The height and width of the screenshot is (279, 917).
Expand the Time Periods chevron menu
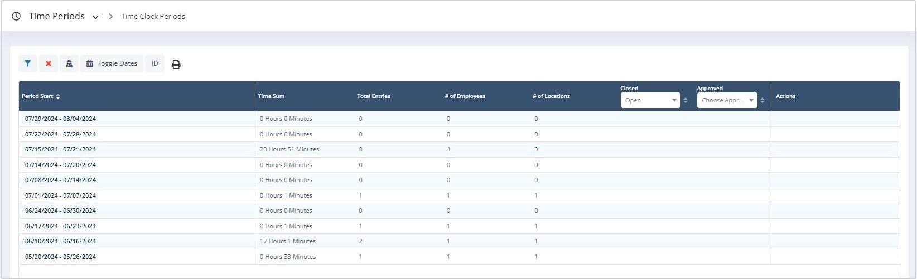tap(95, 17)
